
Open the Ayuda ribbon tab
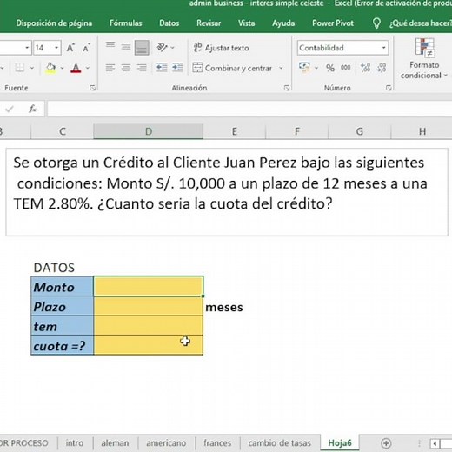point(283,23)
